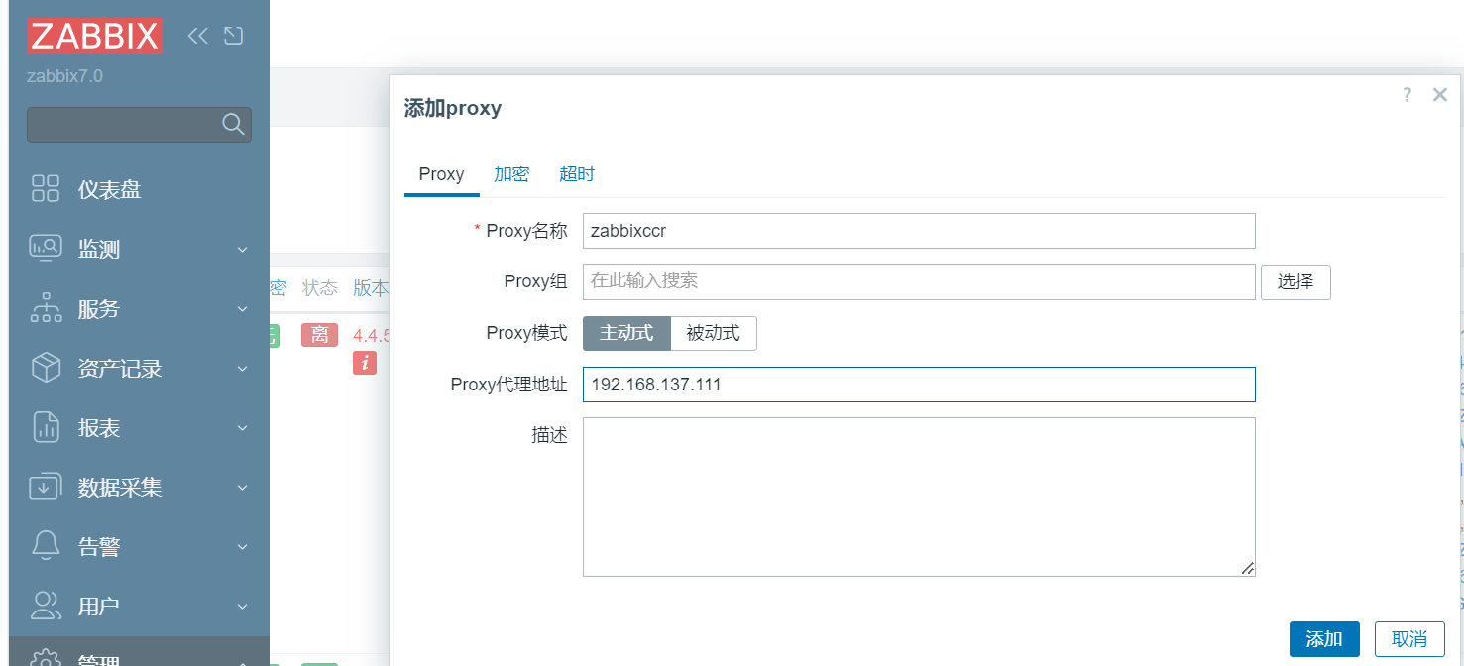
Task: Expand the 监测 menu chevron
Action: pos(243,250)
